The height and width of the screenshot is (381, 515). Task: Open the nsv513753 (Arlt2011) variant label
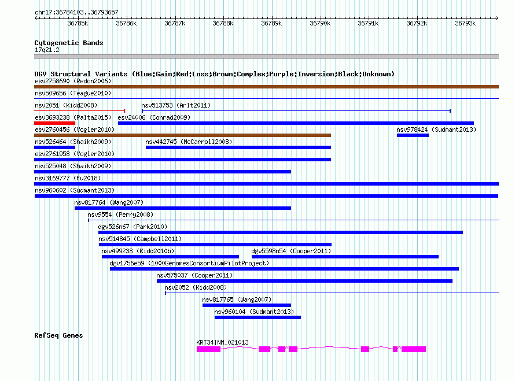coord(176,105)
